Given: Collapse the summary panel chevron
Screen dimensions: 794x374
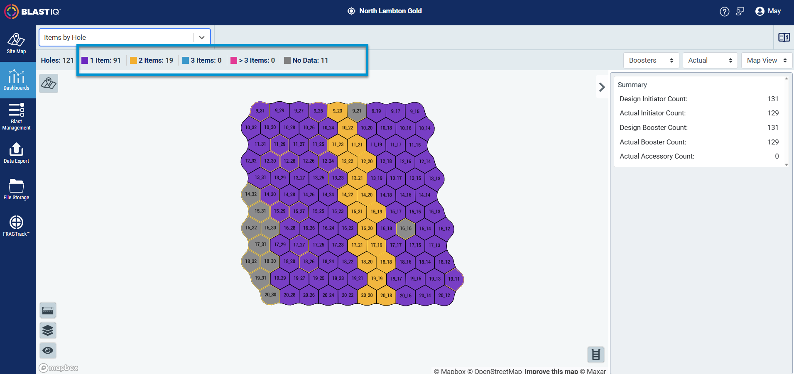Looking at the screenshot, I should click(602, 87).
